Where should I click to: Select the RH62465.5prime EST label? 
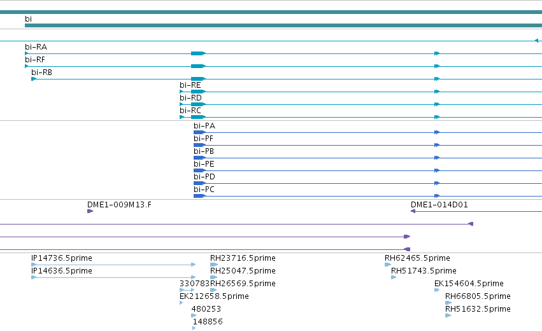[417, 258]
